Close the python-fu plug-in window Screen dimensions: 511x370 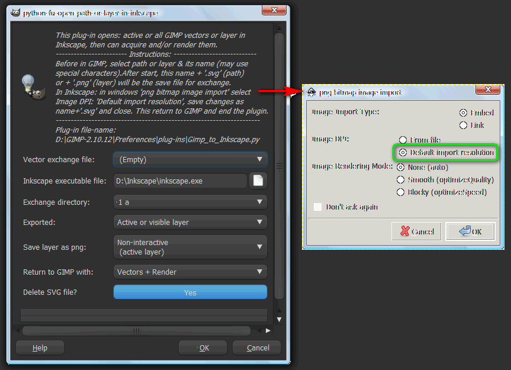point(274,10)
